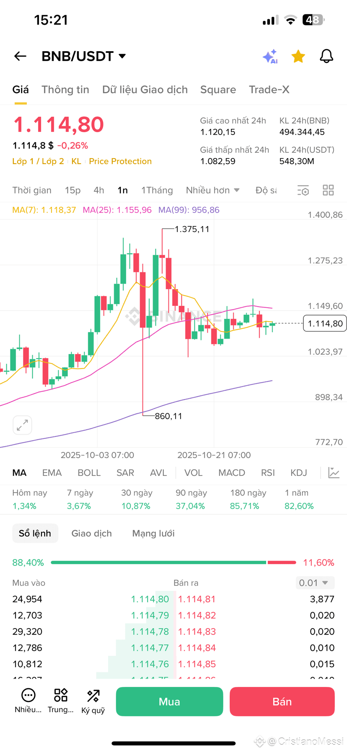Enable the RSI indicator
The height and width of the screenshot is (752, 347).
point(268,473)
